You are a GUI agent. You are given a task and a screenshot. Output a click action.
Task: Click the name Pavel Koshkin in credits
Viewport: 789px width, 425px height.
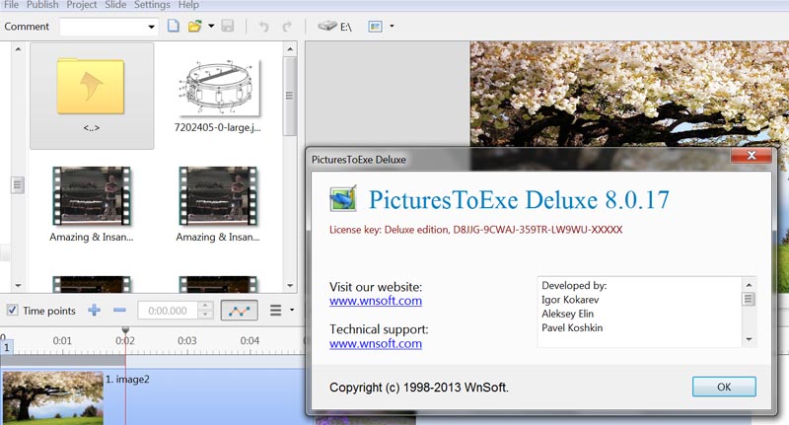[x=572, y=328]
